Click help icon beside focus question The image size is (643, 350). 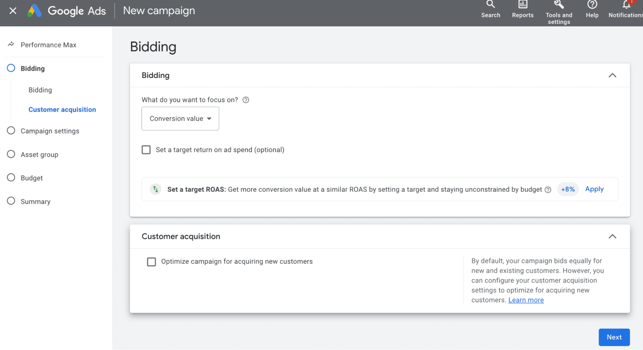pos(246,100)
